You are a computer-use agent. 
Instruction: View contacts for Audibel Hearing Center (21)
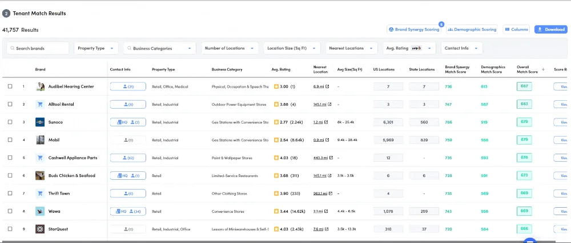pos(128,87)
